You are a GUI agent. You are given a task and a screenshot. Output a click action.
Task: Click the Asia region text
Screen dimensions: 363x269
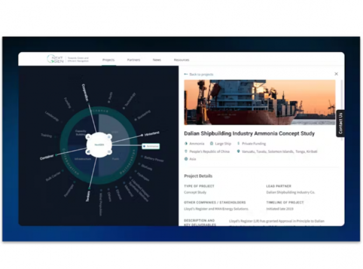pos(193,159)
